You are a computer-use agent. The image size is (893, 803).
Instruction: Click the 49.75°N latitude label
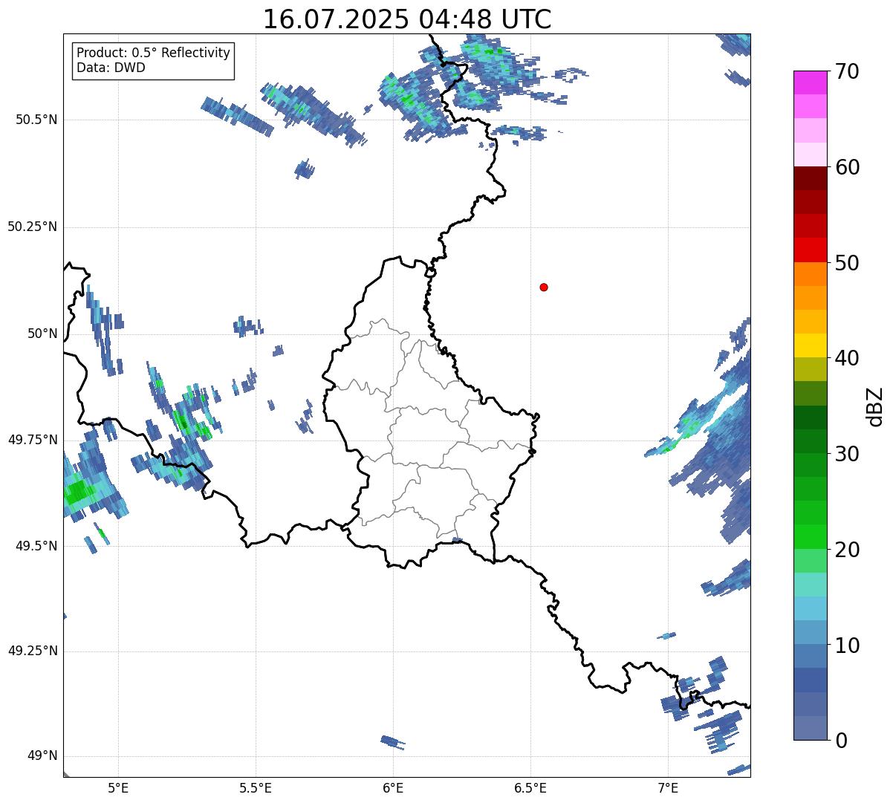click(x=33, y=440)
